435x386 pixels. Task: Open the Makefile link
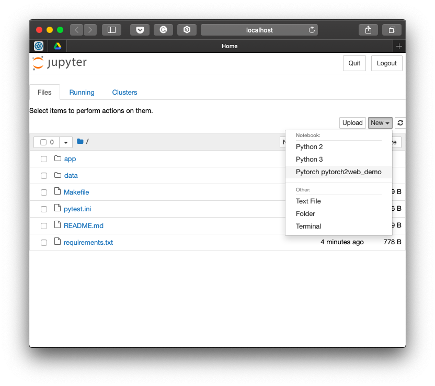(x=76, y=192)
